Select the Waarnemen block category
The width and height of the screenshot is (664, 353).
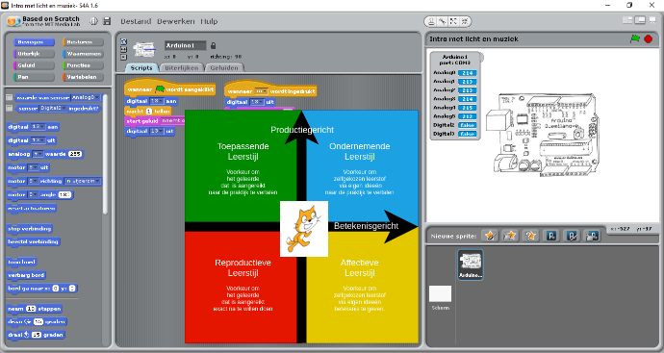pyautogui.click(x=83, y=54)
